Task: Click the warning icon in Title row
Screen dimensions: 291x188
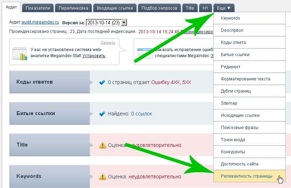Action: point(103,145)
